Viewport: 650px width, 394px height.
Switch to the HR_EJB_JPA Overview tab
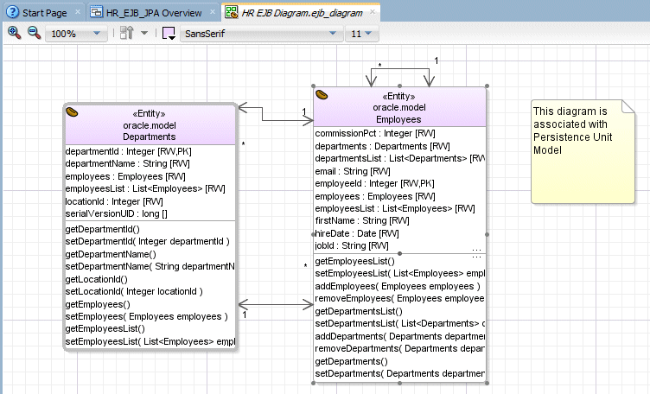click(x=154, y=13)
